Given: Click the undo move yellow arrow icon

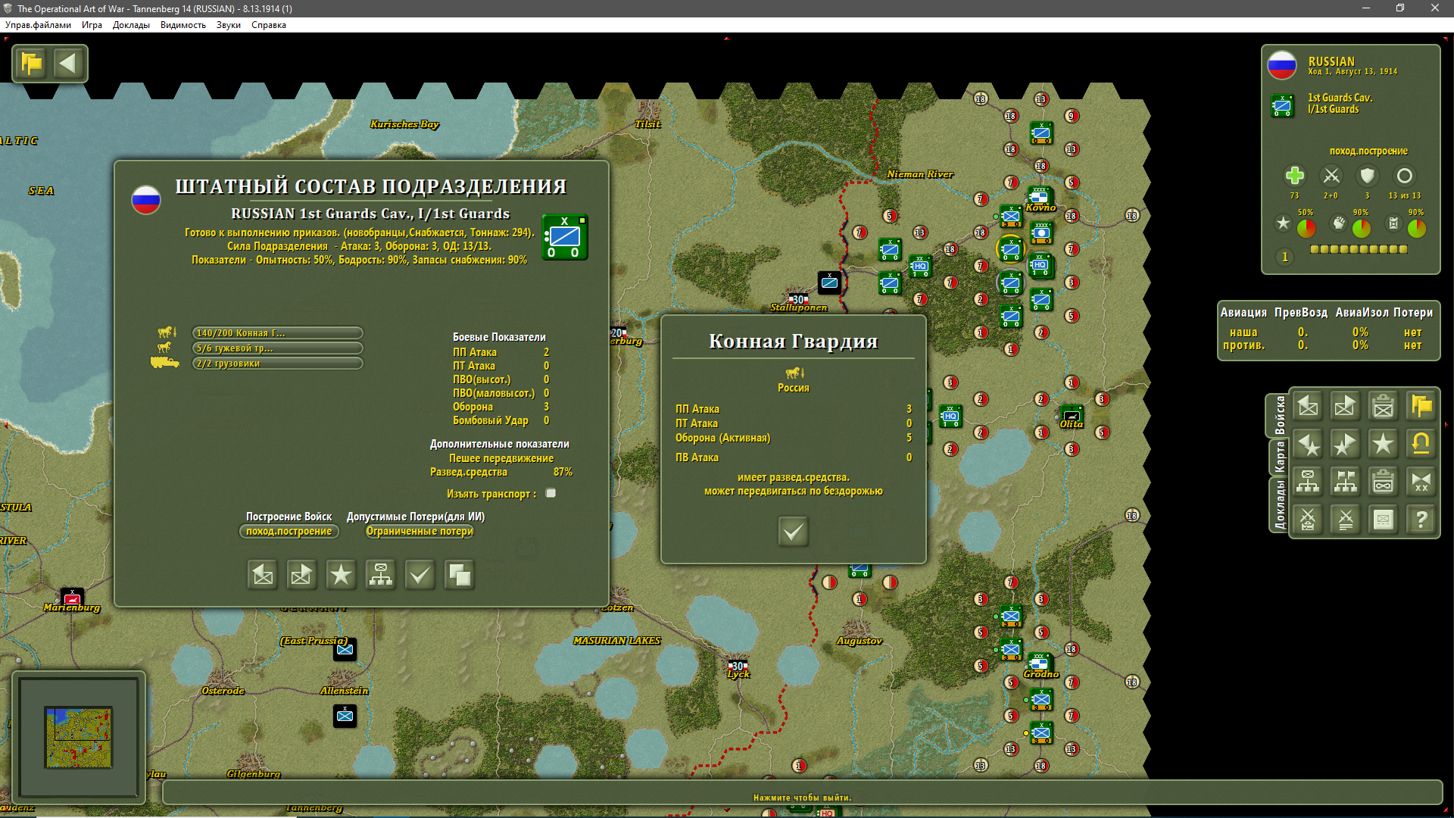Looking at the screenshot, I should [1421, 444].
